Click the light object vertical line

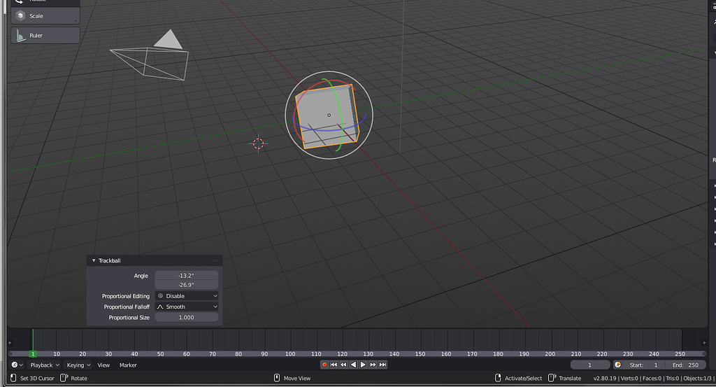[x=402, y=76]
